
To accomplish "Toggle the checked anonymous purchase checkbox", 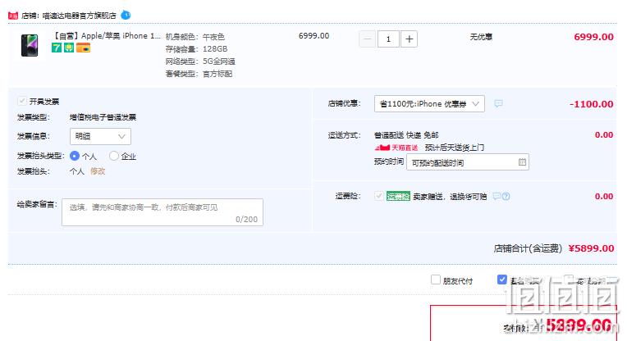I will [501, 280].
